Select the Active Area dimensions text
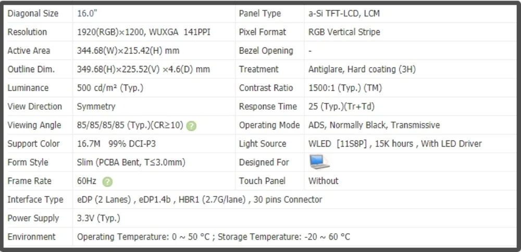Viewport: 521px width, 252px height. point(128,51)
